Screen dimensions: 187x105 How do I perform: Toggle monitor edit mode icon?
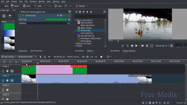(152, 46)
